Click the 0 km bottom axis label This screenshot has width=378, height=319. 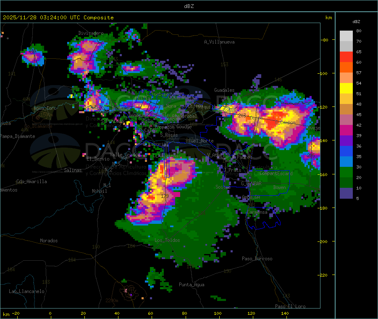coord(50,313)
